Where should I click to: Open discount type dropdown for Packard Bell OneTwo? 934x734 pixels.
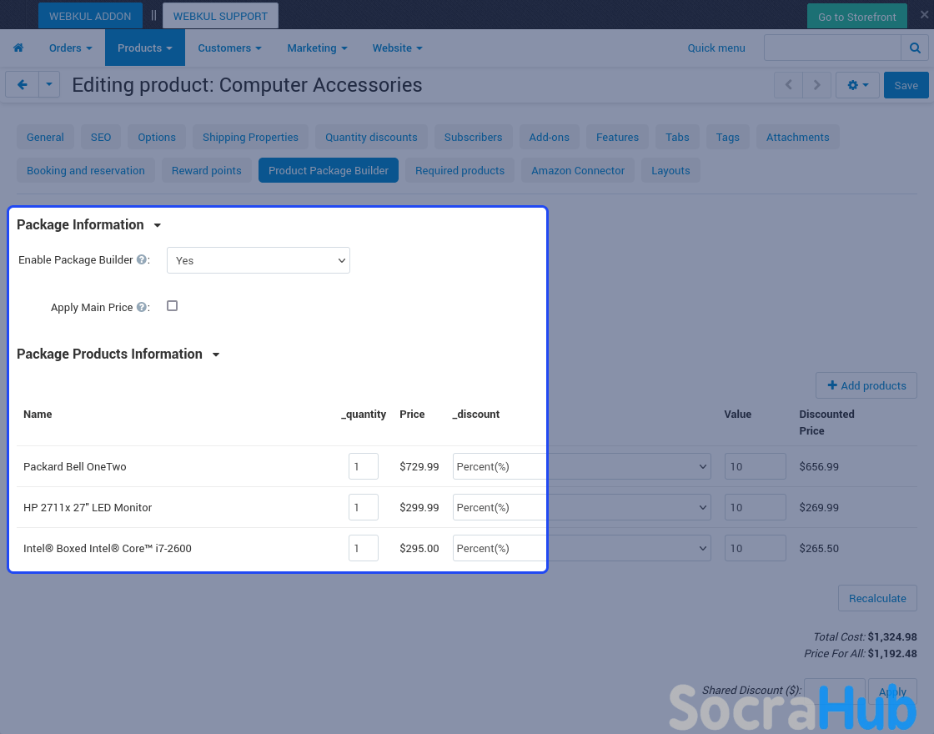pos(582,466)
